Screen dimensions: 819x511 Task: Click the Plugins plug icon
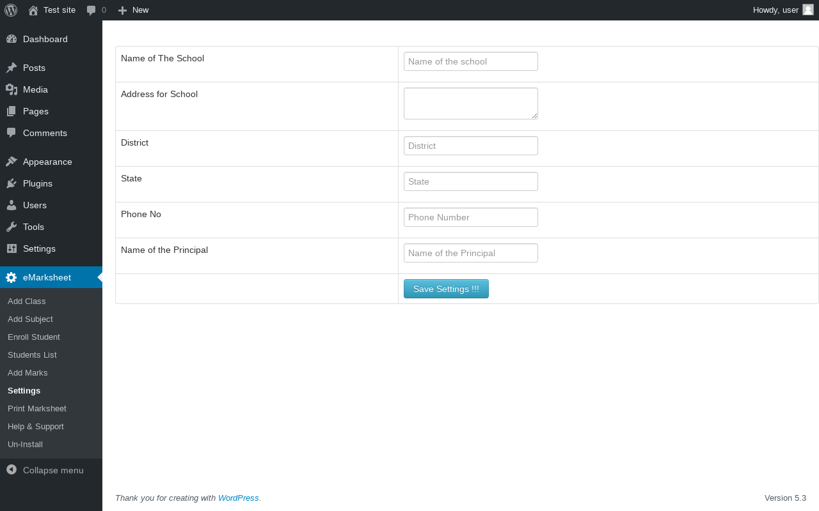(x=12, y=183)
